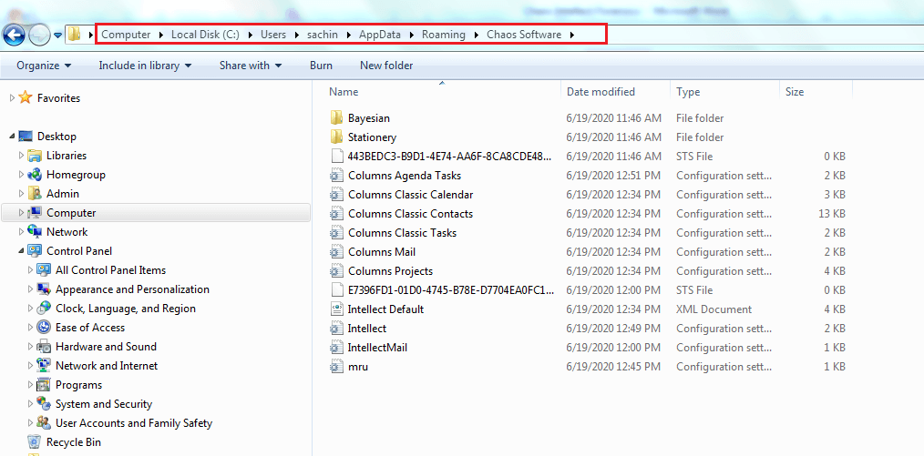Select sachin breadcrumb in address bar
The width and height of the screenshot is (924, 456).
point(323,35)
